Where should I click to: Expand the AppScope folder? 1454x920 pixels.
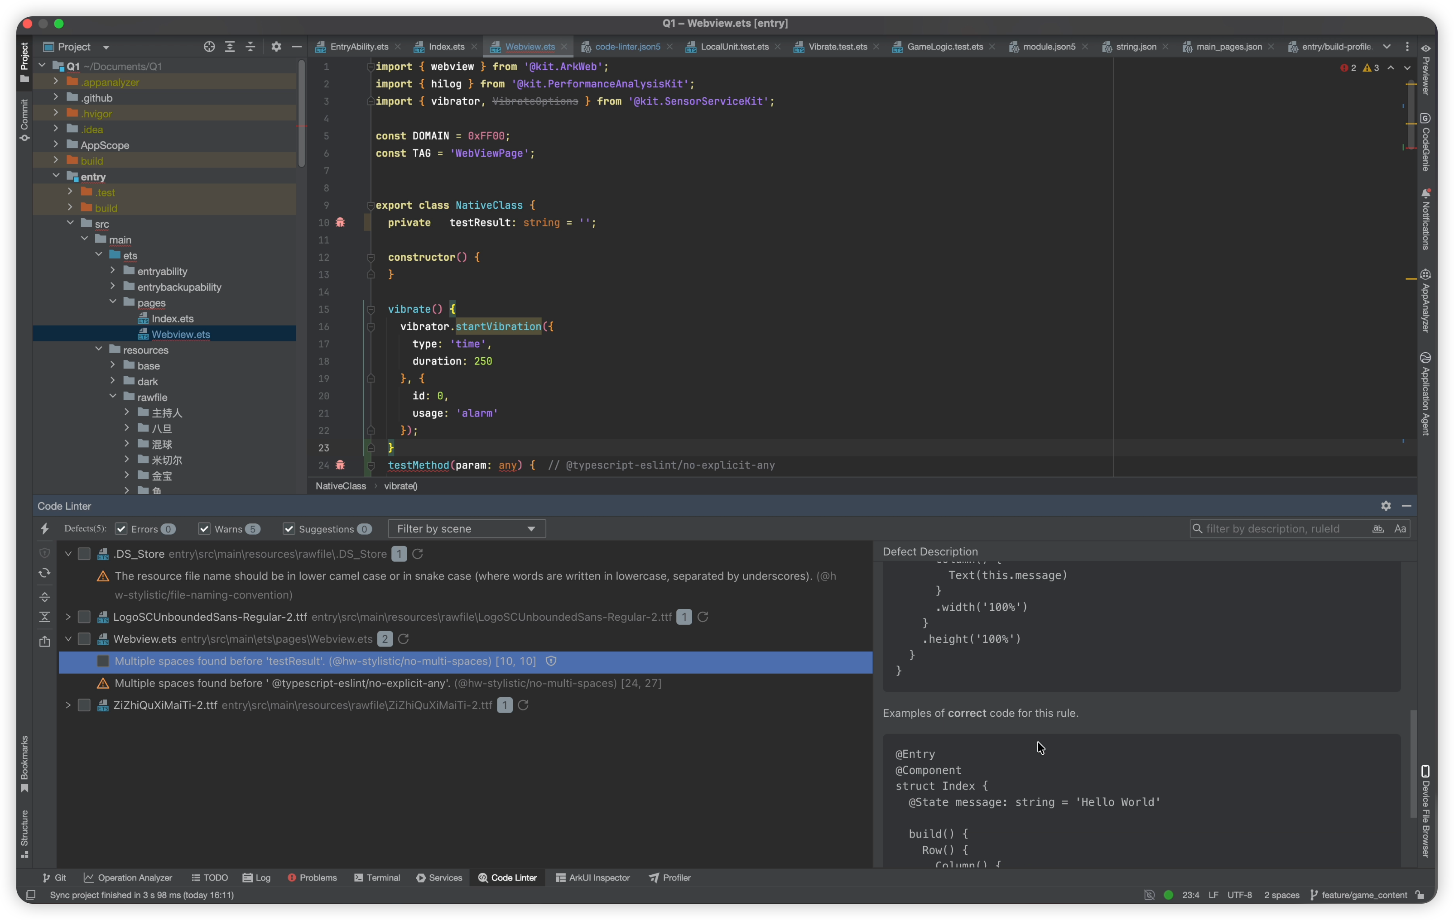[56, 145]
